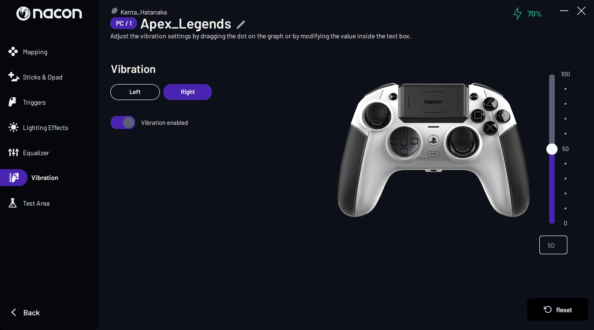594x330 pixels.
Task: Click the battery lightning bolt icon
Action: click(517, 14)
